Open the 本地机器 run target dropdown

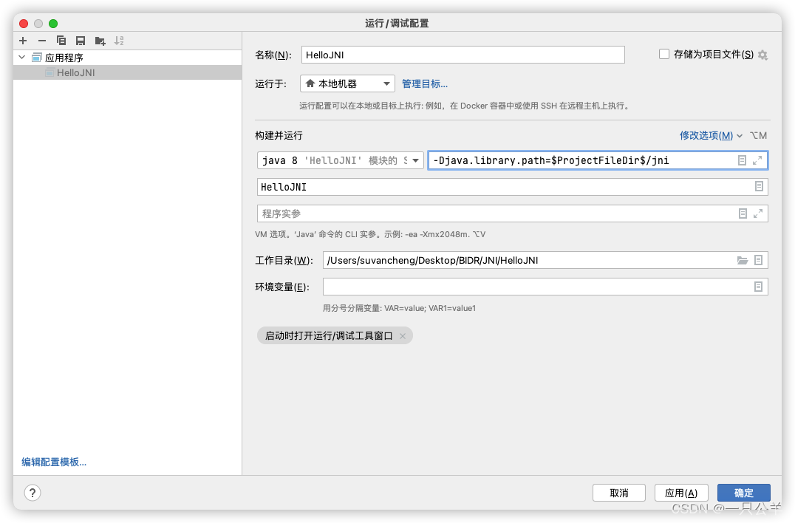[x=347, y=83]
